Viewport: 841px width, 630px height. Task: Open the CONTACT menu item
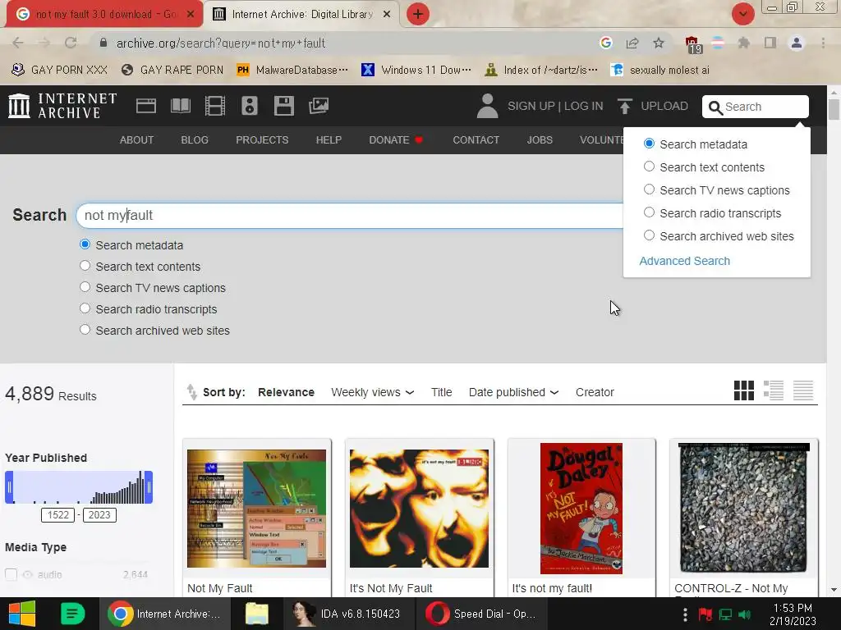(476, 139)
